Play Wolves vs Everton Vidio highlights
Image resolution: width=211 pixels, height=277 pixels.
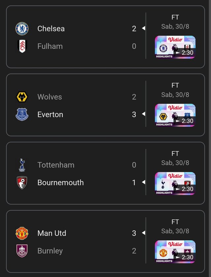click(x=175, y=115)
